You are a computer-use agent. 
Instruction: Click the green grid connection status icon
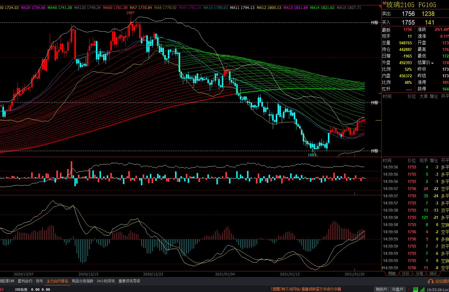415,289
